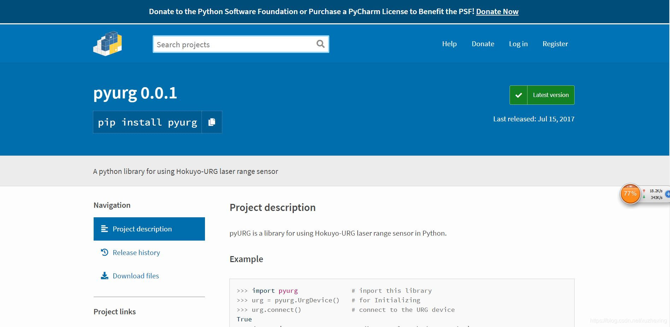The image size is (670, 327).
Task: Click the blue plus icon beside speed widget
Action: point(668,194)
